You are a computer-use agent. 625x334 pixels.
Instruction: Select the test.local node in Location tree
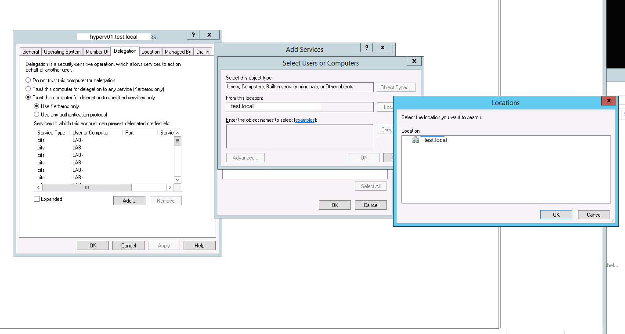(x=435, y=140)
